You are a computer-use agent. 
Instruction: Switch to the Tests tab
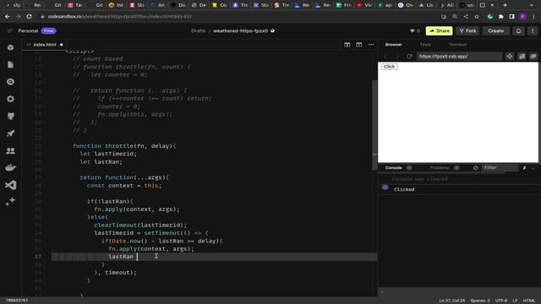pos(425,45)
